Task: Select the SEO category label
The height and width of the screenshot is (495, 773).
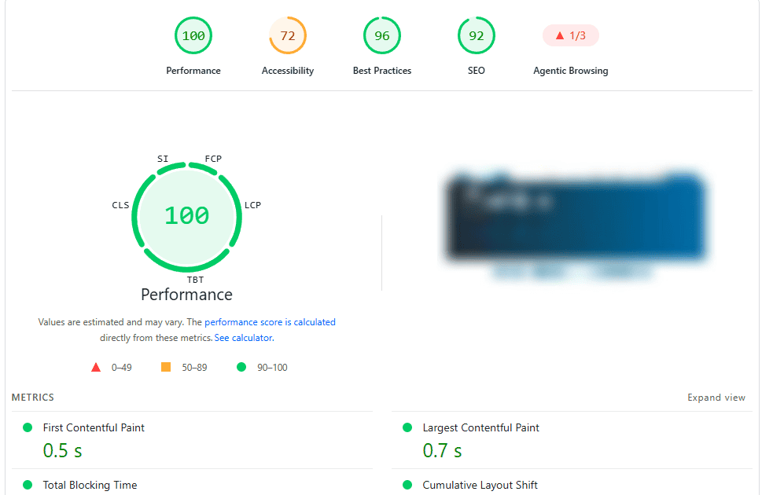Action: coord(477,71)
